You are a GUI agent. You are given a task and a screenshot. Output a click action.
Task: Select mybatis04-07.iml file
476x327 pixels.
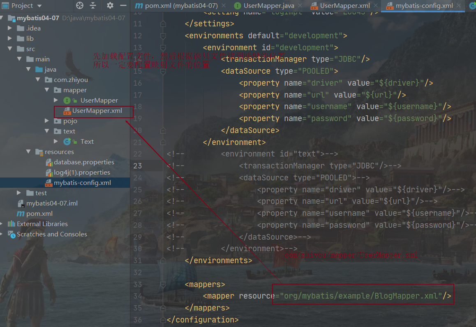[52, 203]
